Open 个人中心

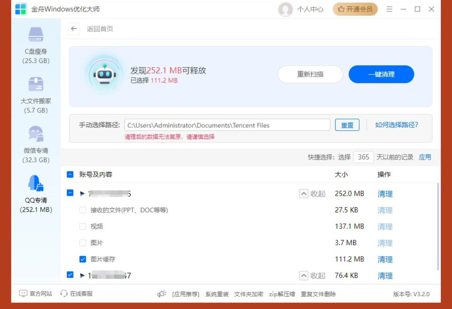coord(310,9)
